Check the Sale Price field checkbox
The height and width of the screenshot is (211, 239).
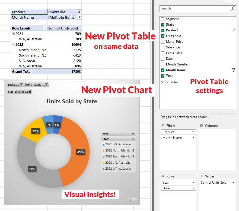click(x=163, y=47)
